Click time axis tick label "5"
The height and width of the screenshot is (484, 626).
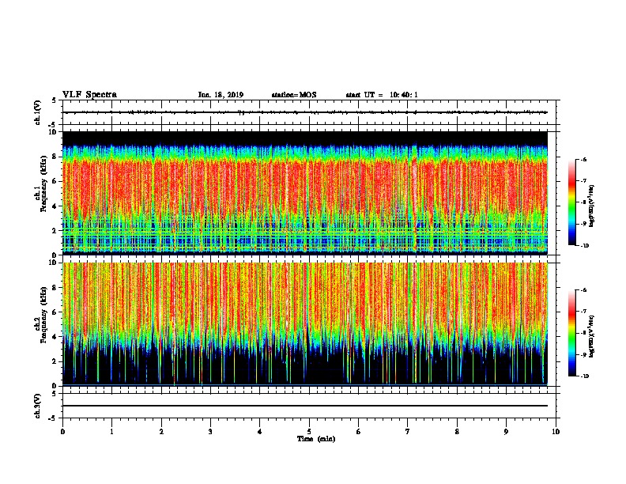click(x=309, y=431)
